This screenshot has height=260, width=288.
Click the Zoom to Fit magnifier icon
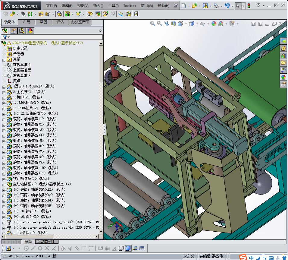point(153,24)
